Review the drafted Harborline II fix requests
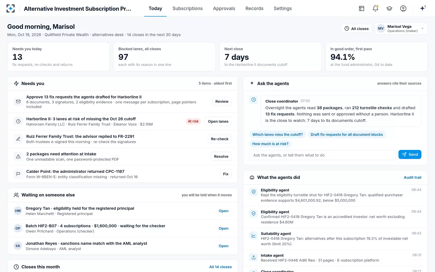 pos(222,102)
